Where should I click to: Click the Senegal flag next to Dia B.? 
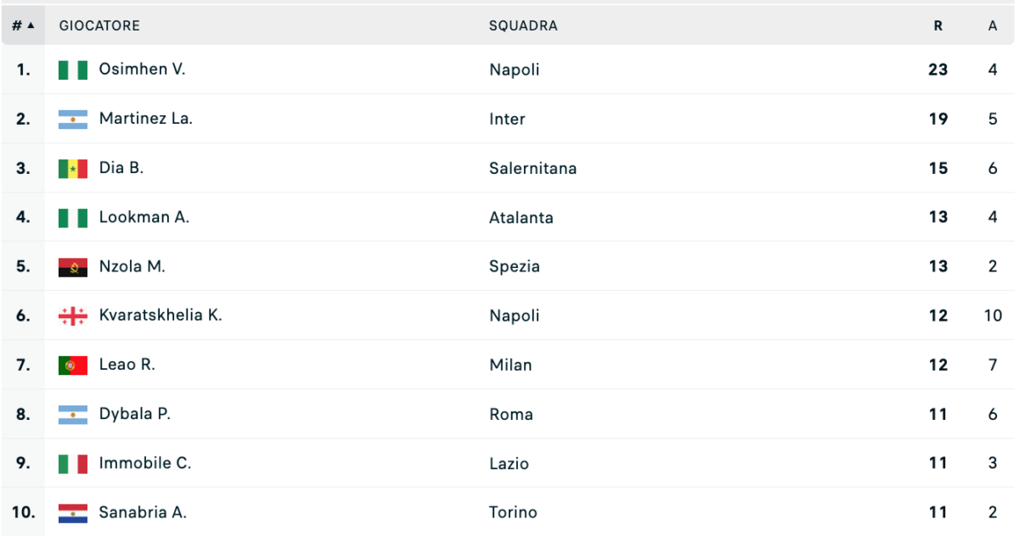pos(73,169)
